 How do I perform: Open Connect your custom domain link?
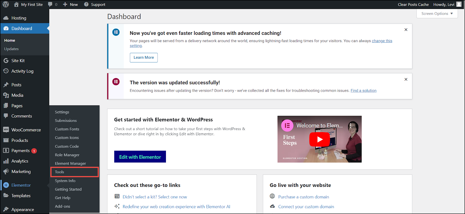(306, 207)
